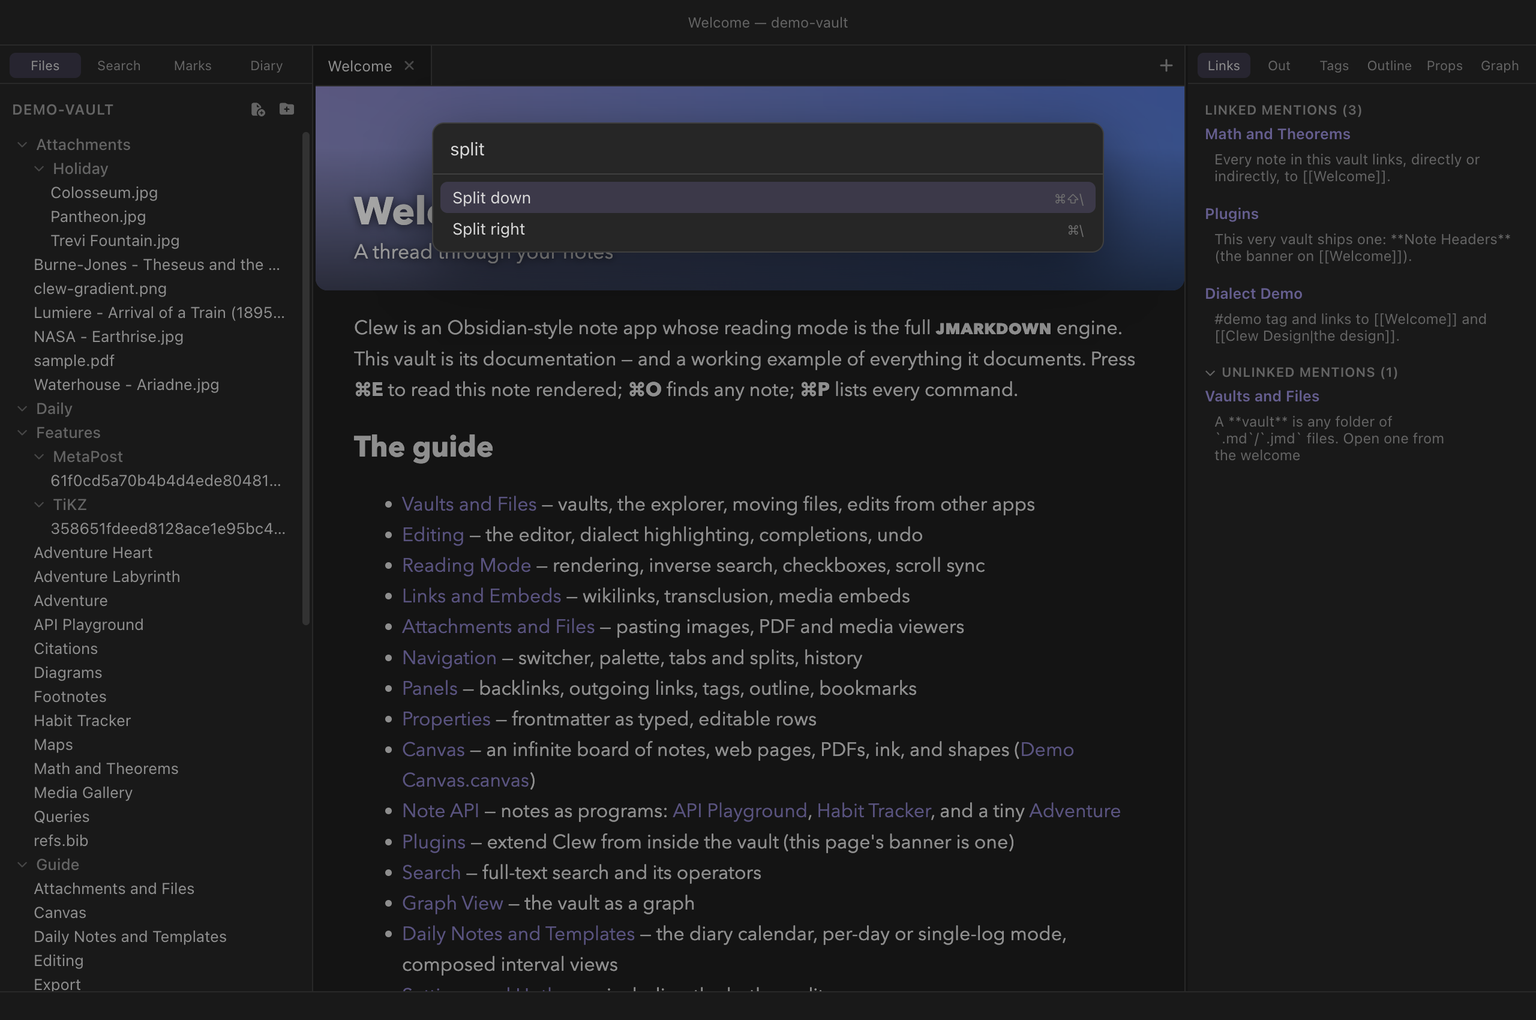Open the Dialect Demo linked mention
This screenshot has width=1536, height=1020.
(x=1253, y=293)
